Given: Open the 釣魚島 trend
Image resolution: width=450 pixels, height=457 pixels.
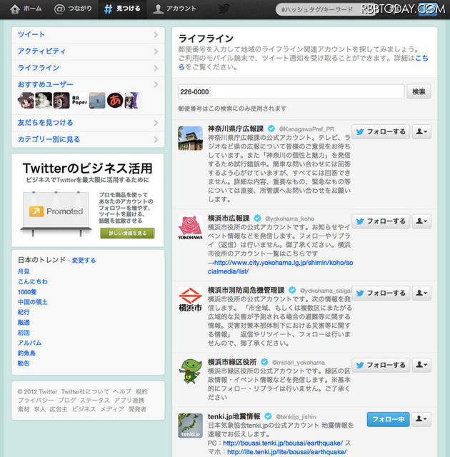Looking at the screenshot, I should (26, 353).
